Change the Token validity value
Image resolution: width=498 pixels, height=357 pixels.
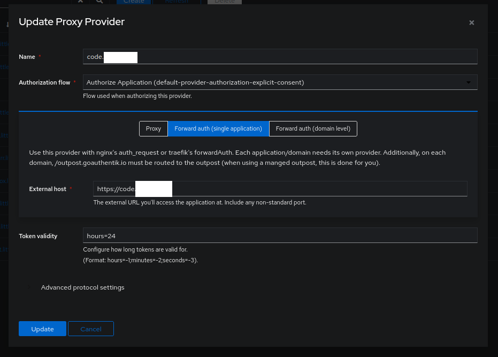pyautogui.click(x=280, y=236)
